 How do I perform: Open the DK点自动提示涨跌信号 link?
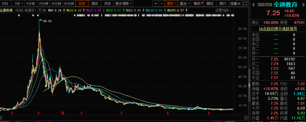click(x=278, y=29)
